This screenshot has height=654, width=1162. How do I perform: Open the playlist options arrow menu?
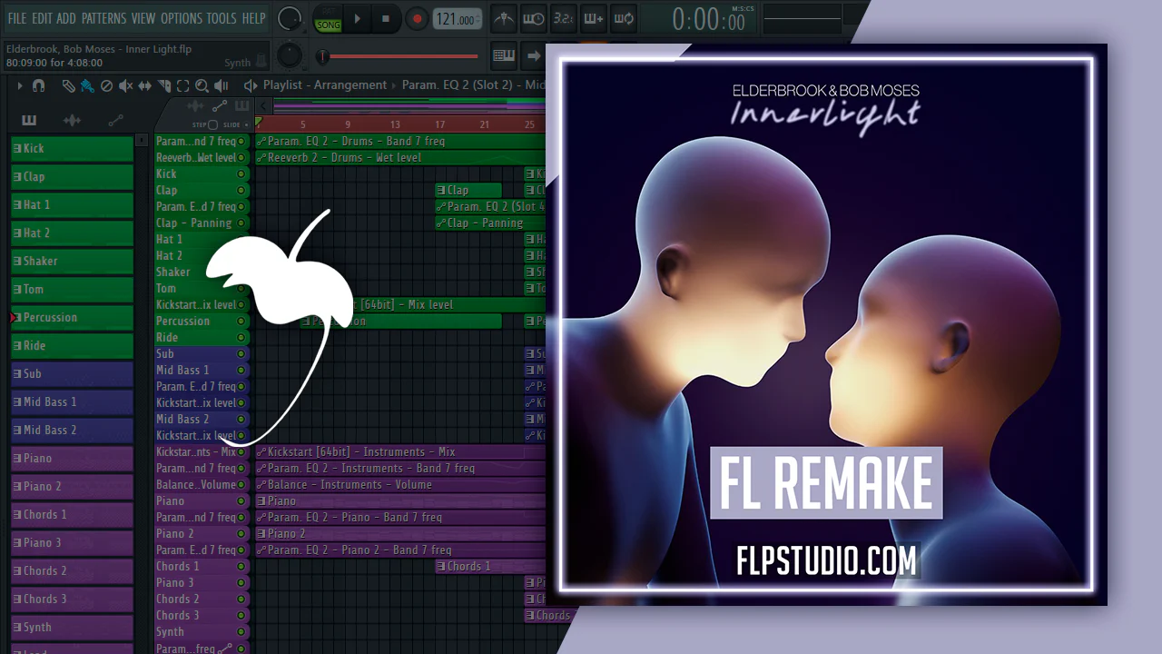coord(20,85)
